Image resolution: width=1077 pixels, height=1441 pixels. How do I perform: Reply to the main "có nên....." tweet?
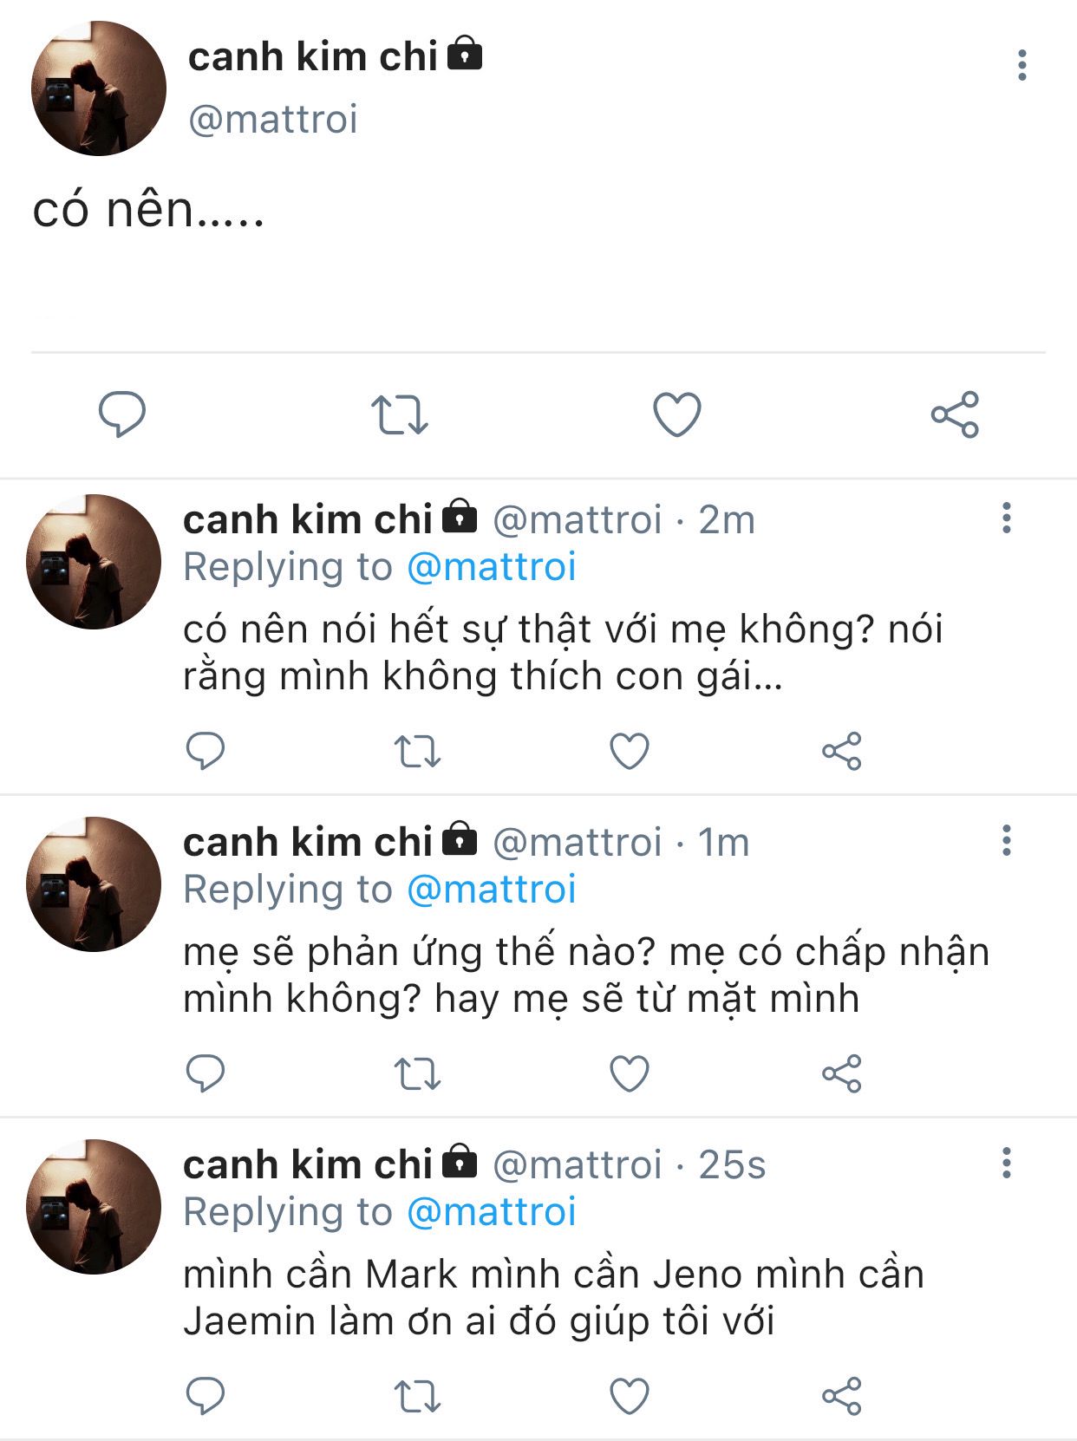(x=121, y=414)
